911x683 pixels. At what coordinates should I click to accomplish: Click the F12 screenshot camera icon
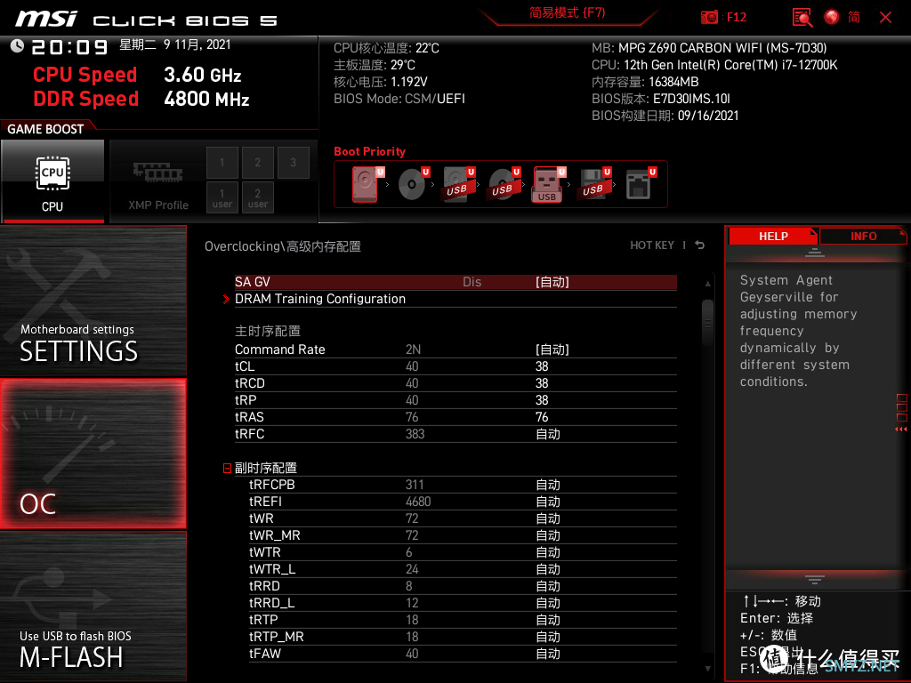pyautogui.click(x=709, y=17)
